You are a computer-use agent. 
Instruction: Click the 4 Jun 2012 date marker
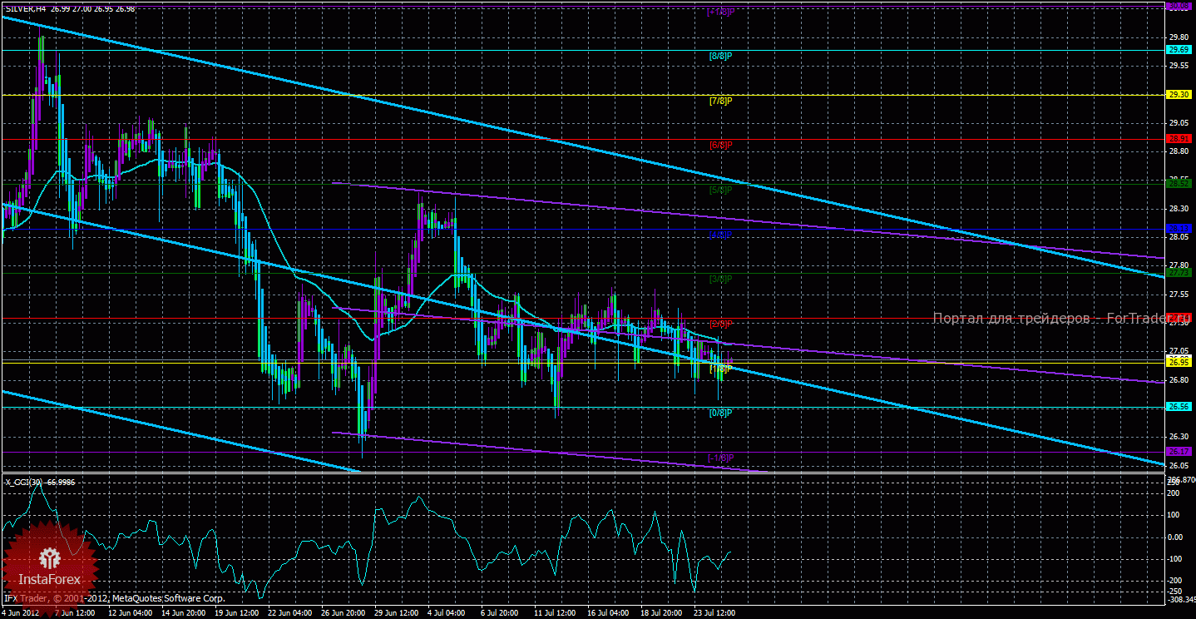coord(22,613)
